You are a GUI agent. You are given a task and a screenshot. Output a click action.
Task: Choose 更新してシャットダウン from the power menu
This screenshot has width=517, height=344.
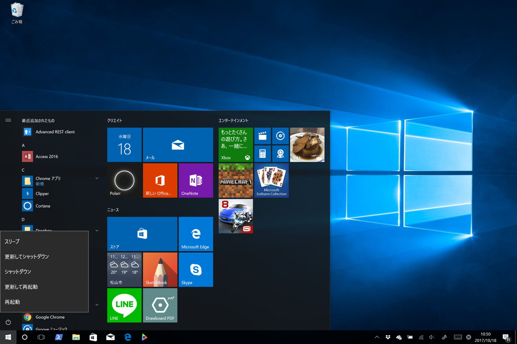pos(44,256)
